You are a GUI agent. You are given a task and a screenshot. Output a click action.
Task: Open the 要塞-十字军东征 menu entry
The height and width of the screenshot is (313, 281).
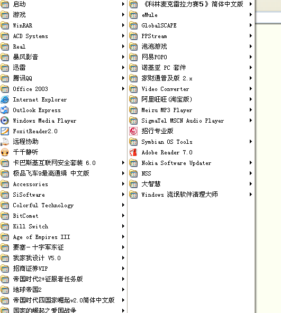pyautogui.click(x=63, y=247)
